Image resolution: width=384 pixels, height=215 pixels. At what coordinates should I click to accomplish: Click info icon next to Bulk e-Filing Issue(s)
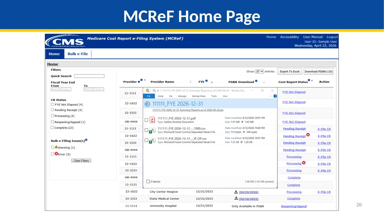click(x=86, y=140)
